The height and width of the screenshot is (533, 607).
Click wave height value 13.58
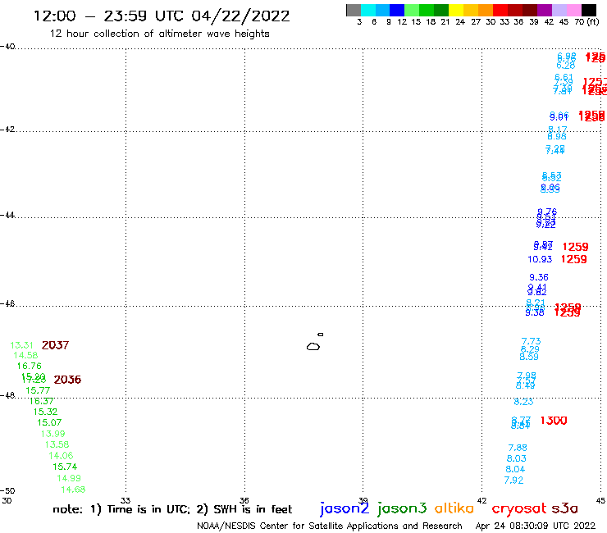(x=57, y=444)
